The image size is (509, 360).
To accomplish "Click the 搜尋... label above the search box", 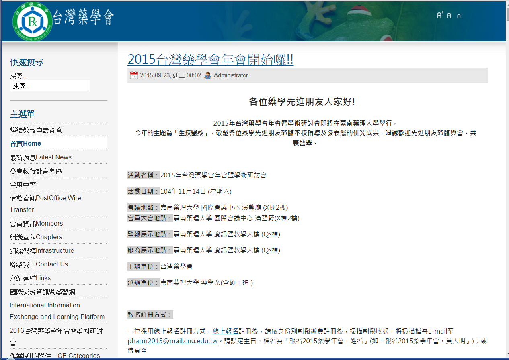I will pos(19,75).
